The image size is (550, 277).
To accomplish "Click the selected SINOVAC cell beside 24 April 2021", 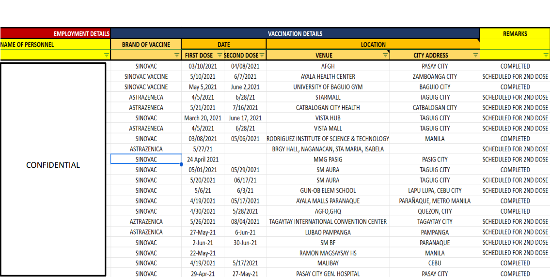I will point(146,160).
